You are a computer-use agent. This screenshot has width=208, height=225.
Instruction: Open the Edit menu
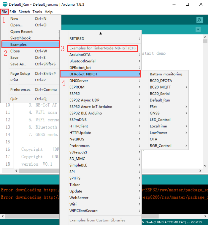pyautogui.click(x=13, y=12)
